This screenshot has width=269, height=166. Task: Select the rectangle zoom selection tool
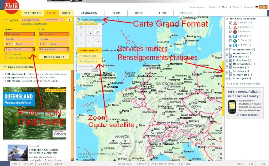point(89,33)
